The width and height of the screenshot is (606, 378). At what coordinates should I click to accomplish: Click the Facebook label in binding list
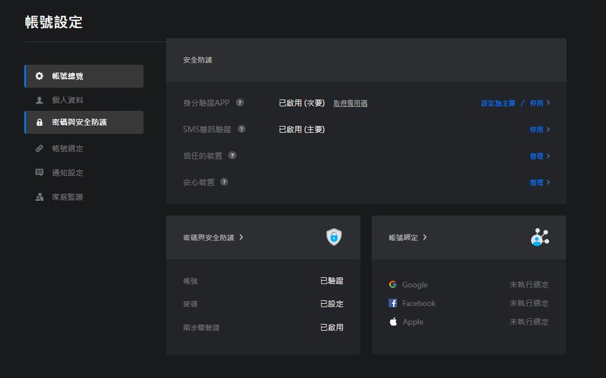tap(419, 303)
